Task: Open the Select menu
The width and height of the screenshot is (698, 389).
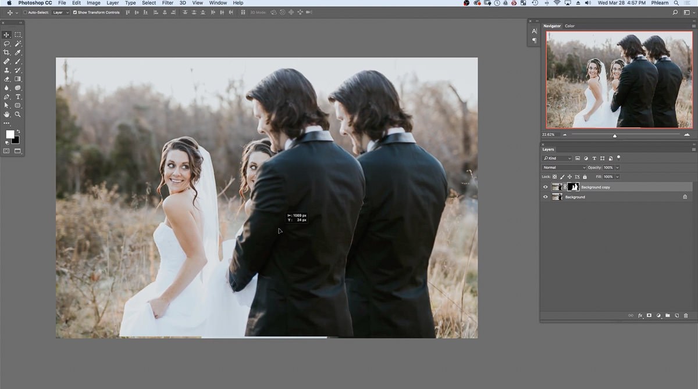Action: coord(149,3)
